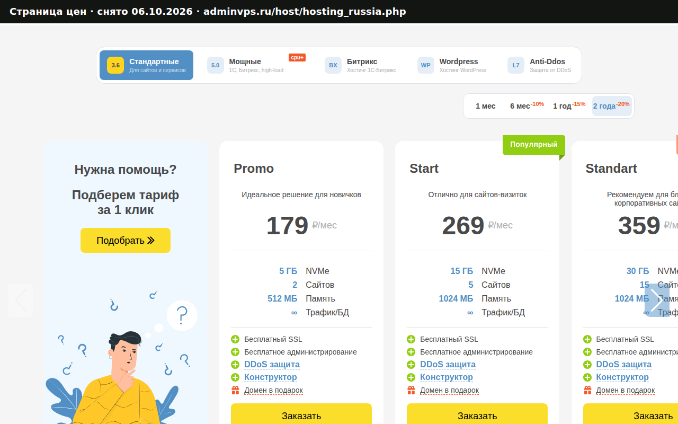Click the BX icon for Битрикс
678x424 pixels.
(x=333, y=65)
